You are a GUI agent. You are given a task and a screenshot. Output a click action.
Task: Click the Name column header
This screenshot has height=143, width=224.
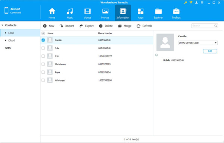point(50,33)
